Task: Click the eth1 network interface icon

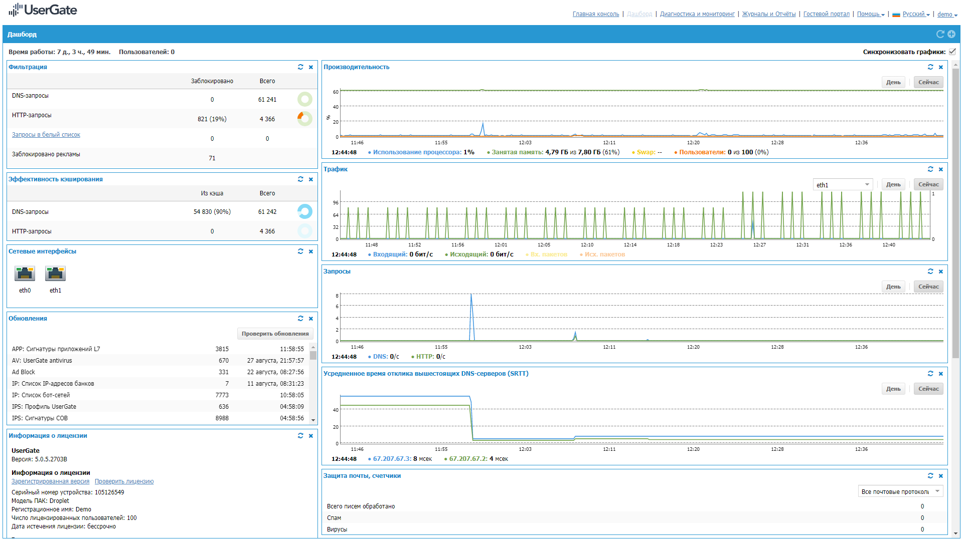Action: coord(55,274)
